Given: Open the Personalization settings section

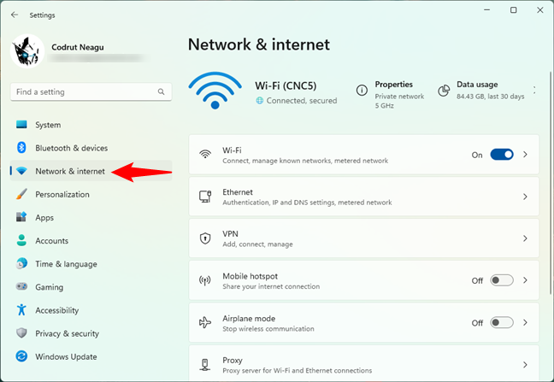Looking at the screenshot, I should [62, 194].
